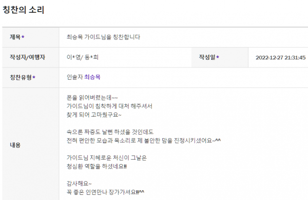308x200 pixels.
Task: Click the line 감사해요~
Action: 79,184
